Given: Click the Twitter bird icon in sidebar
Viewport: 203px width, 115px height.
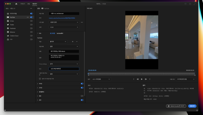Looking at the screenshot, I should point(8,25).
